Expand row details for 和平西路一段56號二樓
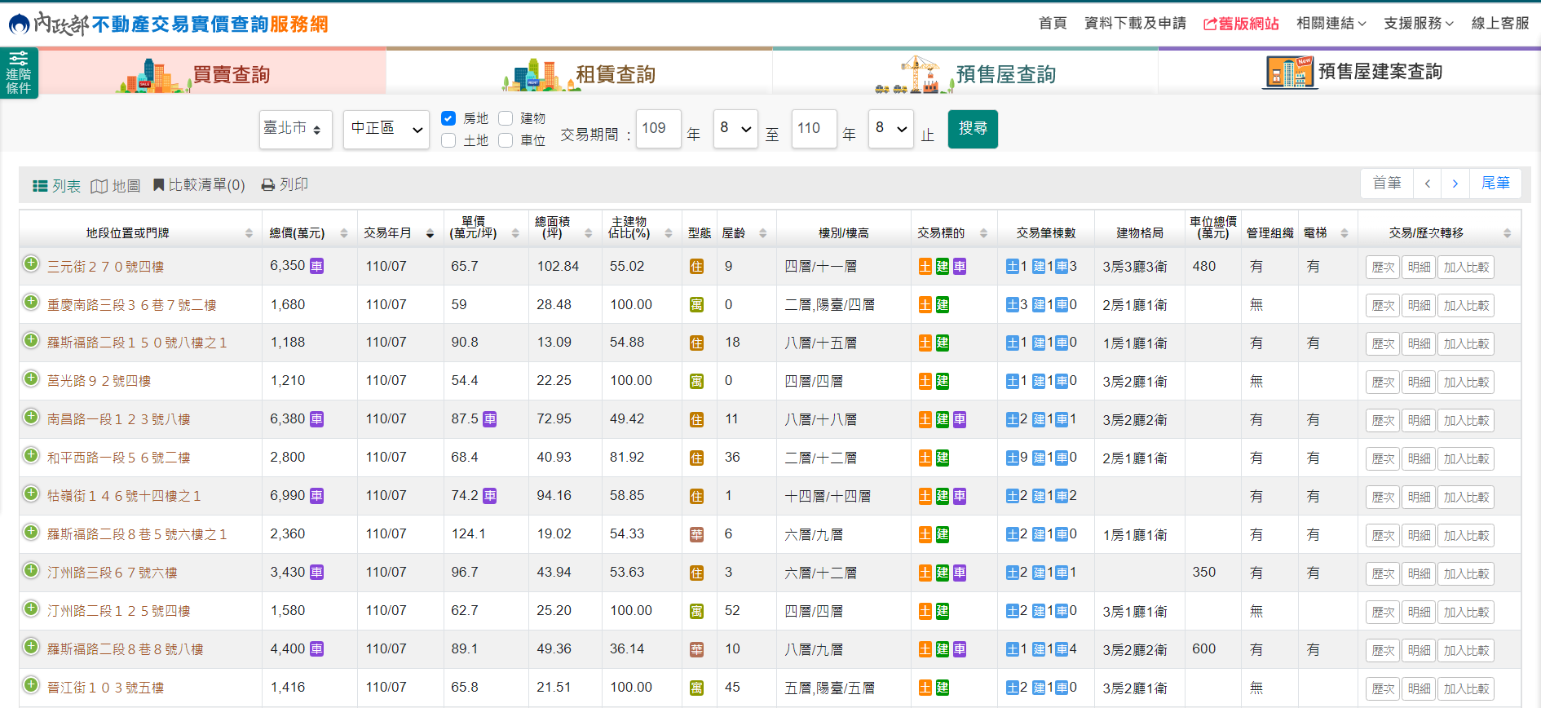Viewport: 1541px width, 708px height. pyautogui.click(x=31, y=455)
